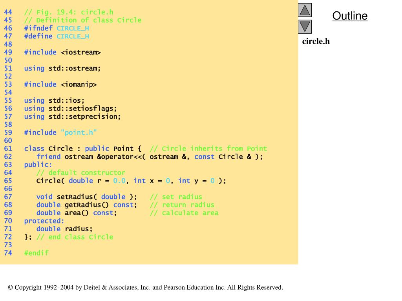402x301 pixels.
Task: Click 'using std::ios;' line
Action: point(54,101)
